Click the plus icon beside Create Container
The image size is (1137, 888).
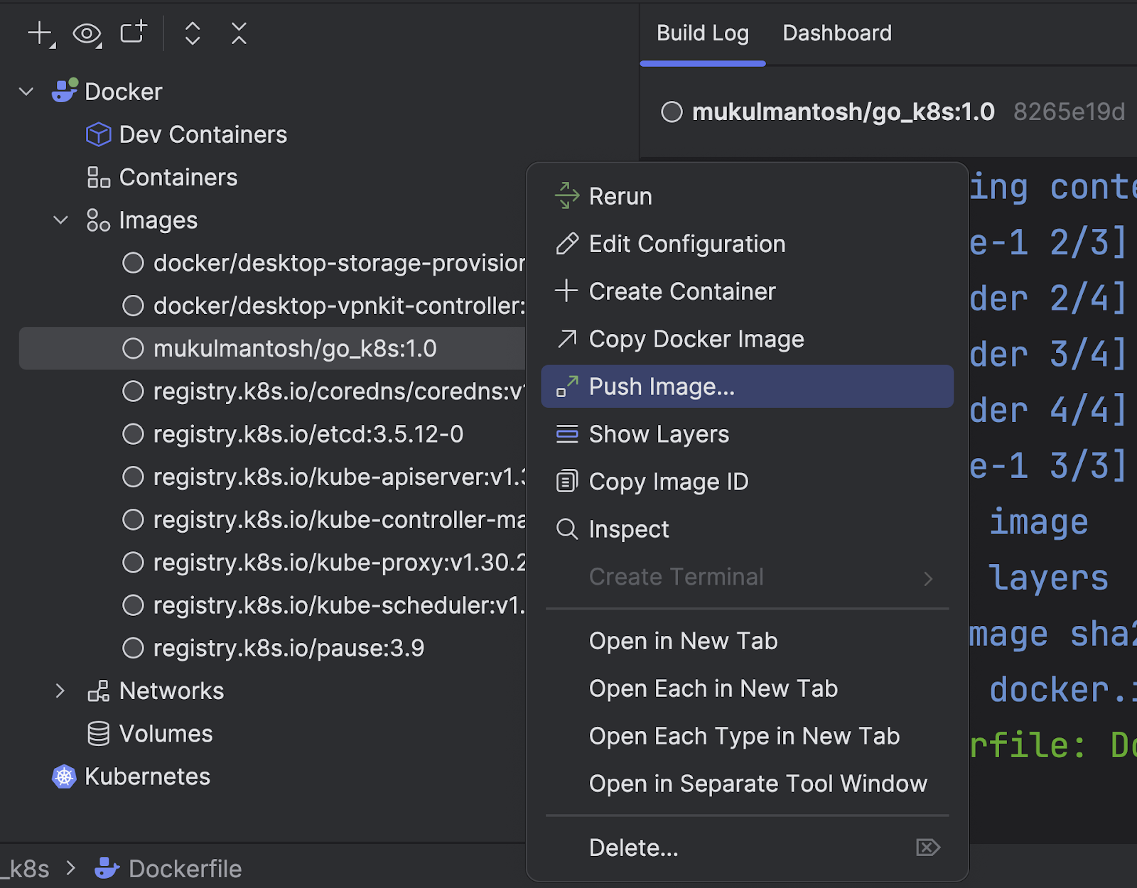[x=566, y=291]
